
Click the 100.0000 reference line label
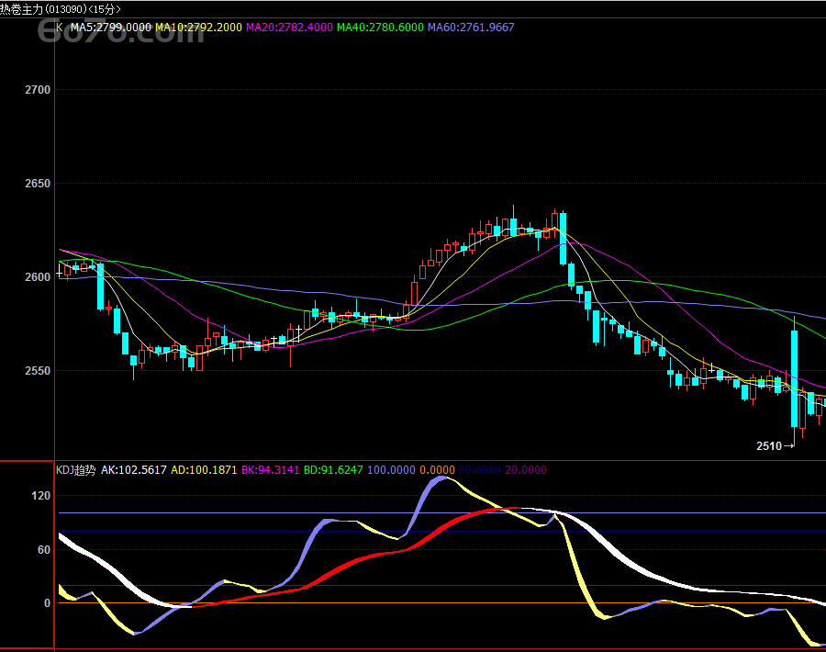pyautogui.click(x=391, y=470)
